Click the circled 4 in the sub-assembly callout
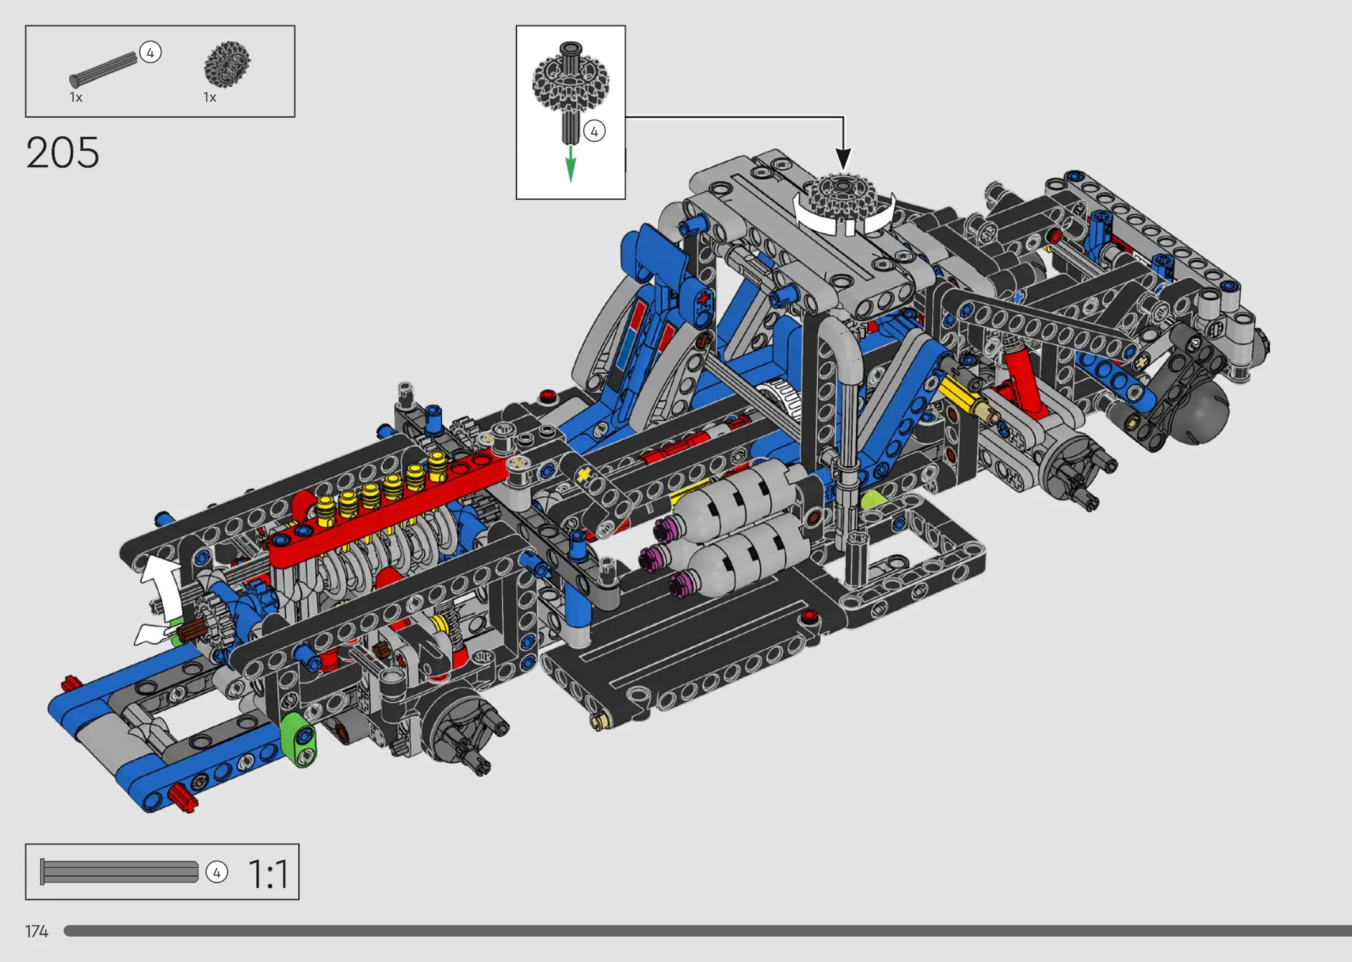 point(595,132)
